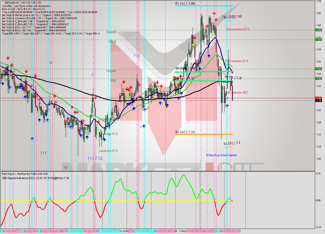Select the 'correction 61.8' green label

tap(108, 134)
